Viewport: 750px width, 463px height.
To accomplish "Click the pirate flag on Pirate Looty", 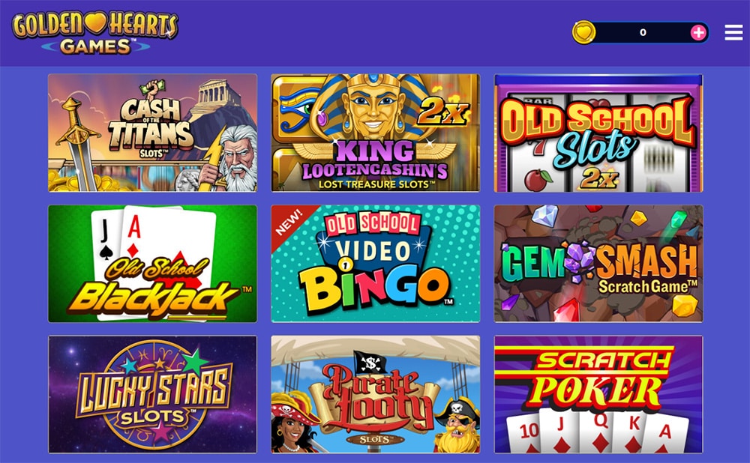I will pyautogui.click(x=370, y=362).
